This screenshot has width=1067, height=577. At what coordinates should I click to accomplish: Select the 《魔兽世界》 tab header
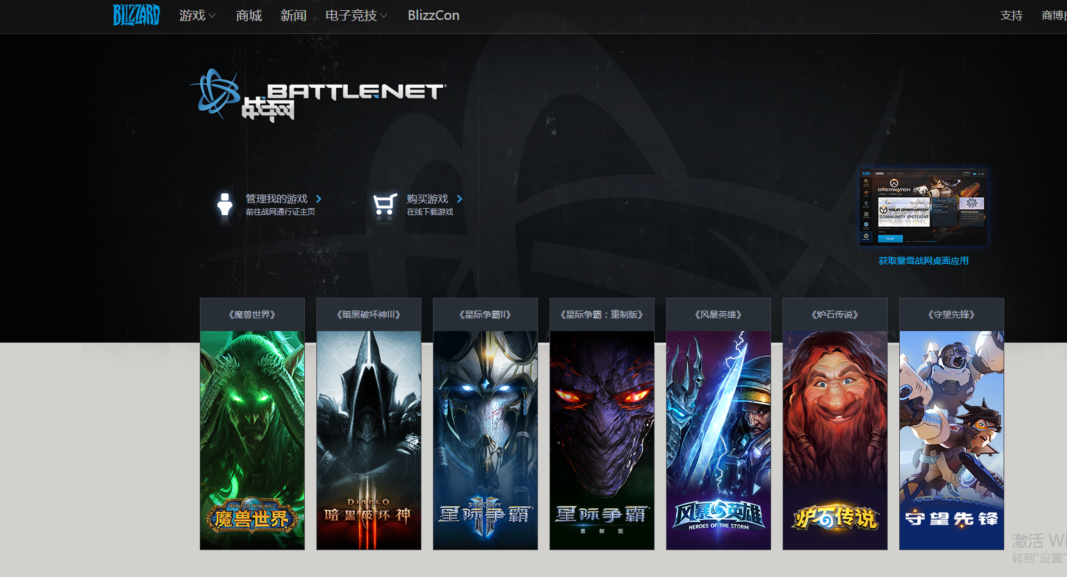click(252, 314)
